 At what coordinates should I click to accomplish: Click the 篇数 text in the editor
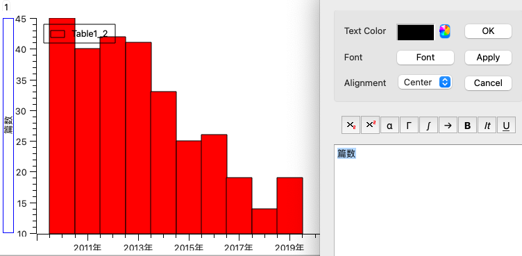point(346,153)
